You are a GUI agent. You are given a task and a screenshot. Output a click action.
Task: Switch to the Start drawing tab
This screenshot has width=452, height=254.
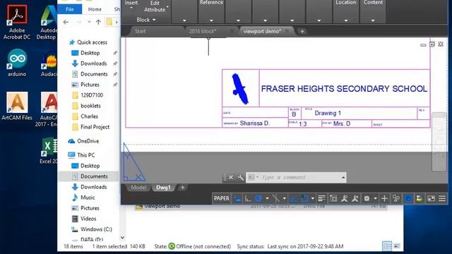click(141, 31)
